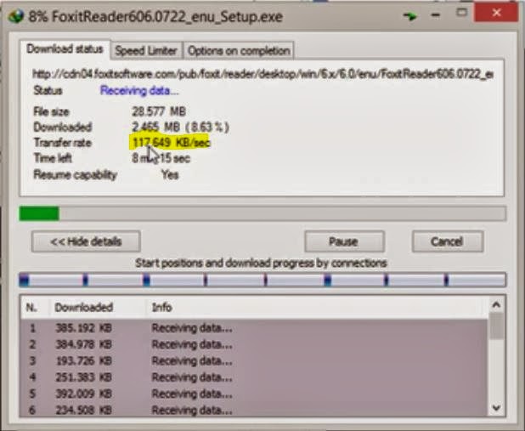Close the FoxitReader download window
The width and height of the screenshot is (525, 431).
click(x=496, y=13)
